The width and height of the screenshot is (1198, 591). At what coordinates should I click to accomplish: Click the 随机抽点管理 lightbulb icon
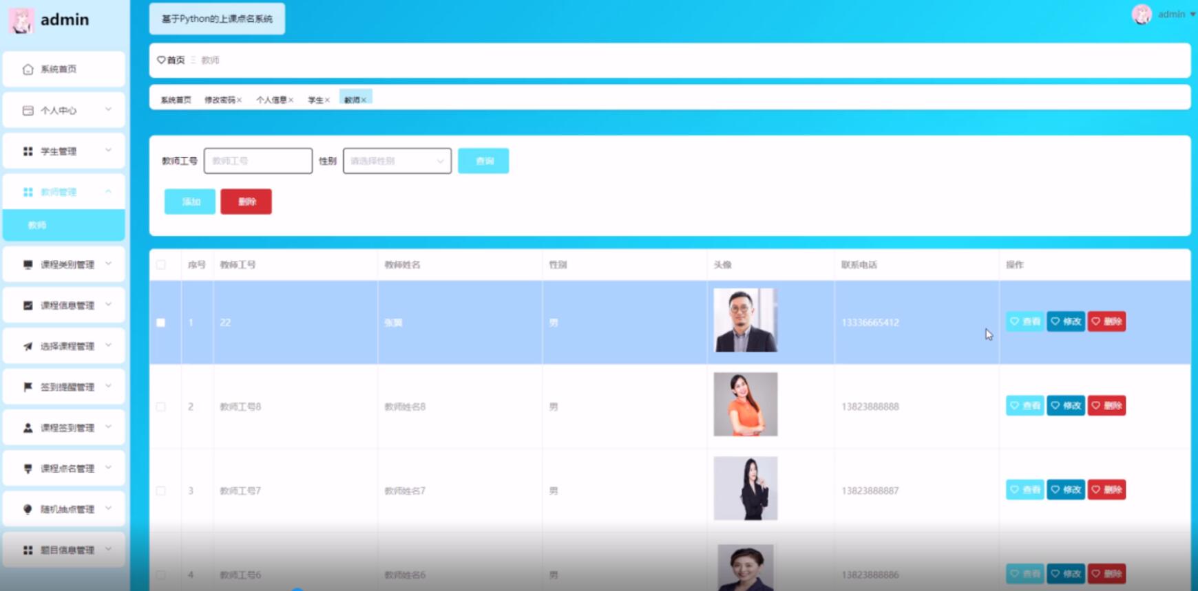[x=28, y=509]
